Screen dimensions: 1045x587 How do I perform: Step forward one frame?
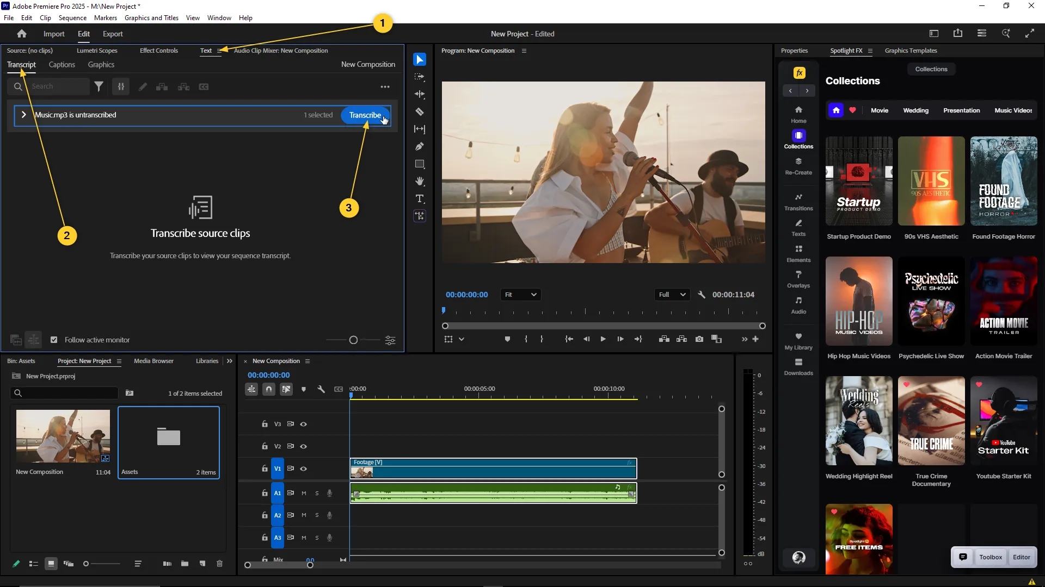point(620,339)
